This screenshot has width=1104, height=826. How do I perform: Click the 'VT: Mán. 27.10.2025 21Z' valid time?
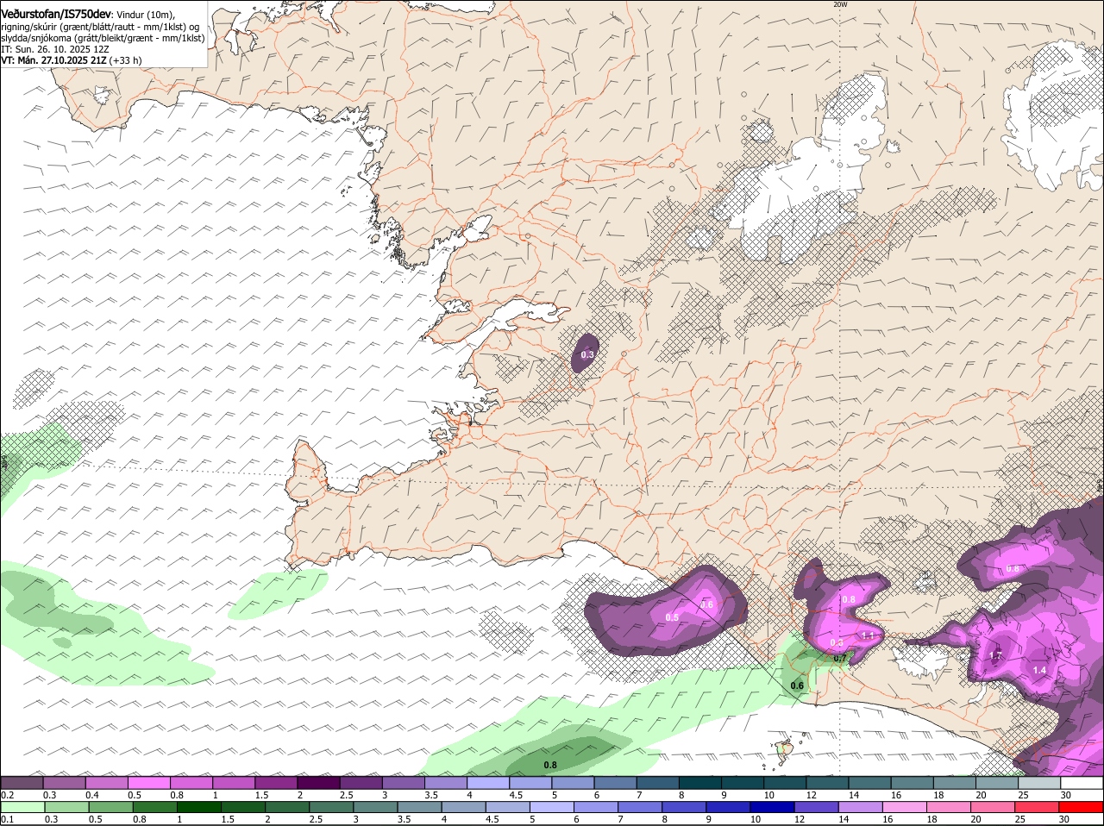click(x=53, y=60)
